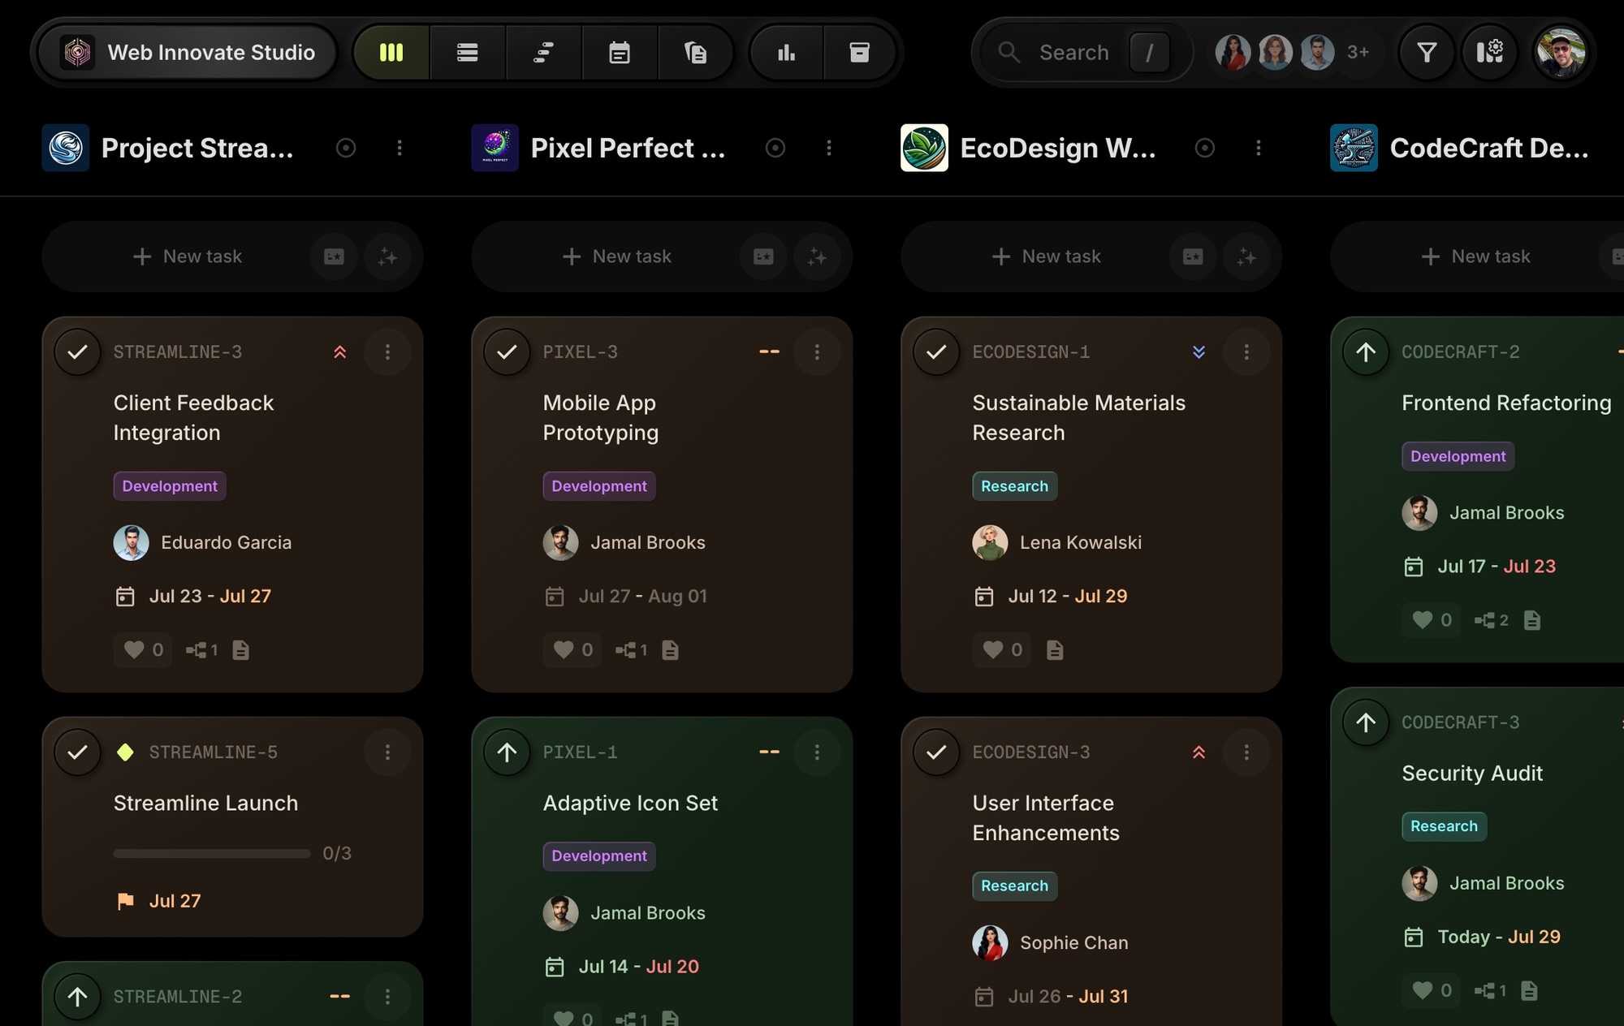The height and width of the screenshot is (1026, 1624).
Task: Open the ECODESIGN-1 card options menu
Action: point(1246,351)
